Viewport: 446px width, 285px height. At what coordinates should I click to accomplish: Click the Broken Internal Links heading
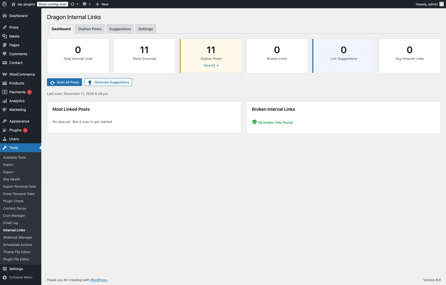(273, 109)
